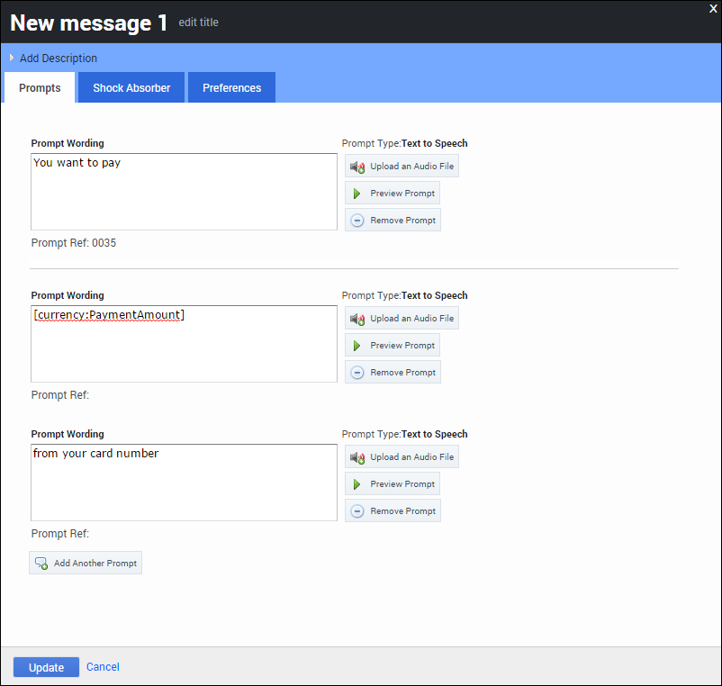Focus the [currency:PaymentAmount] wording box
Viewport: 722px width, 686px height.
pos(185,344)
